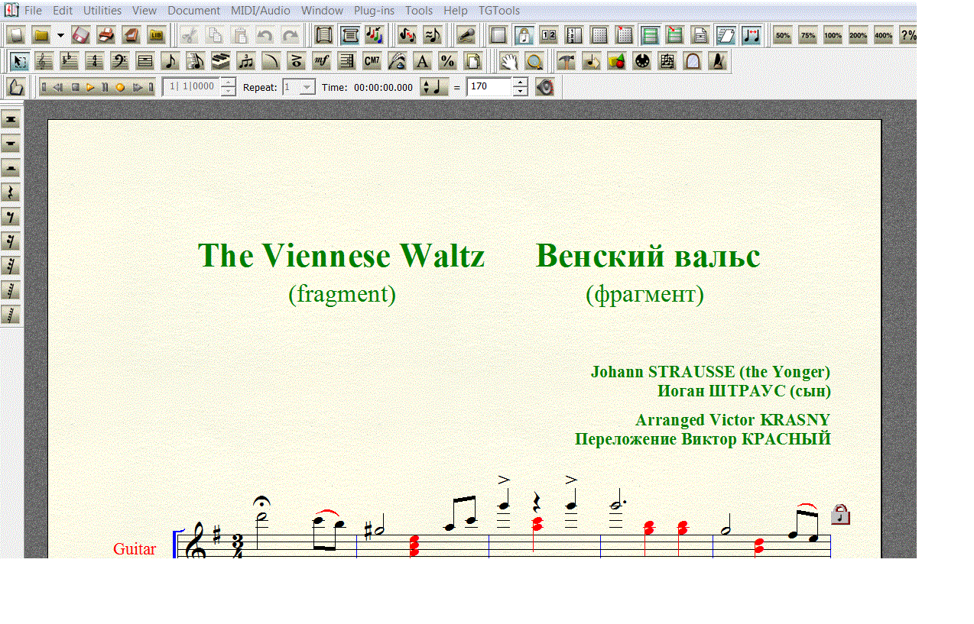Select the Measure tool
Viewport: 974px width, 624px height.
(145, 61)
